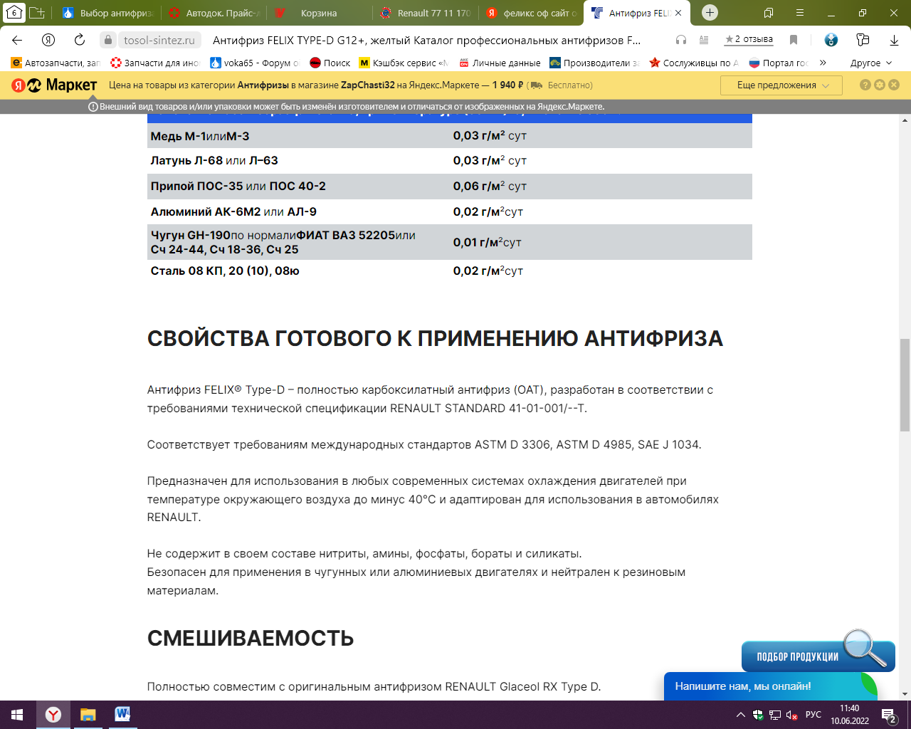This screenshot has height=729, width=911.
Task: Open the downloads arrow icon
Action: [x=894, y=40]
